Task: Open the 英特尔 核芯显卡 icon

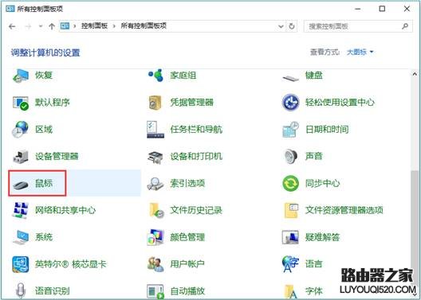Action: pos(21,265)
